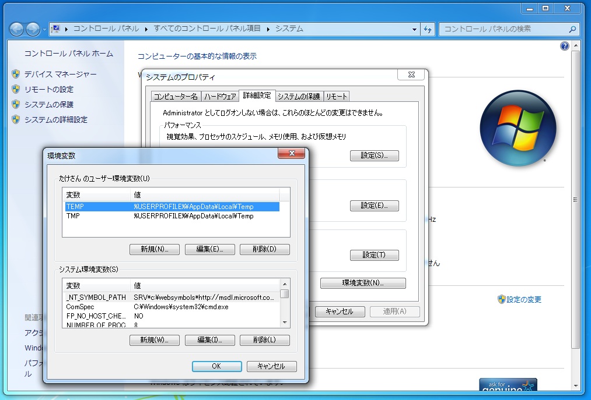The height and width of the screenshot is (400, 591).
Task: Click the system variables list scrollbar down arrow
Action: click(285, 322)
